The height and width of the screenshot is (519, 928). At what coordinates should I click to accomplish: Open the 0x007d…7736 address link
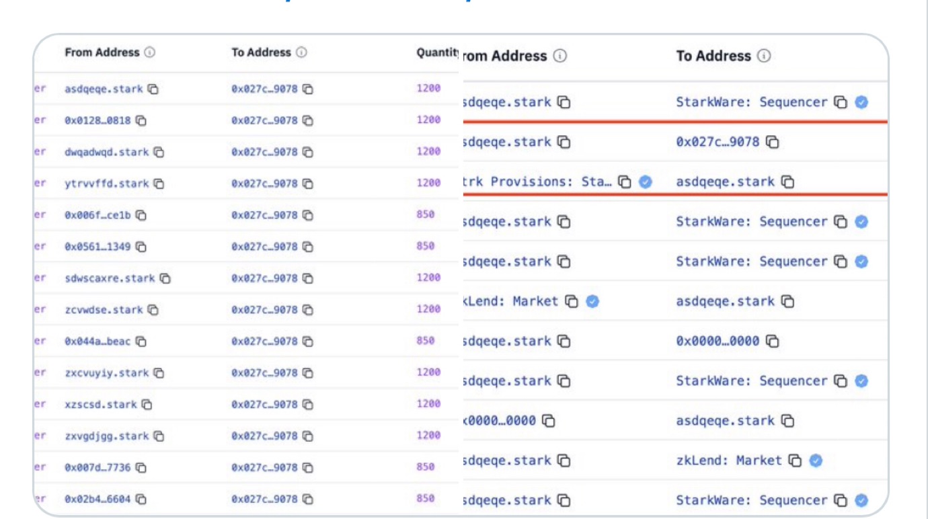click(x=98, y=468)
